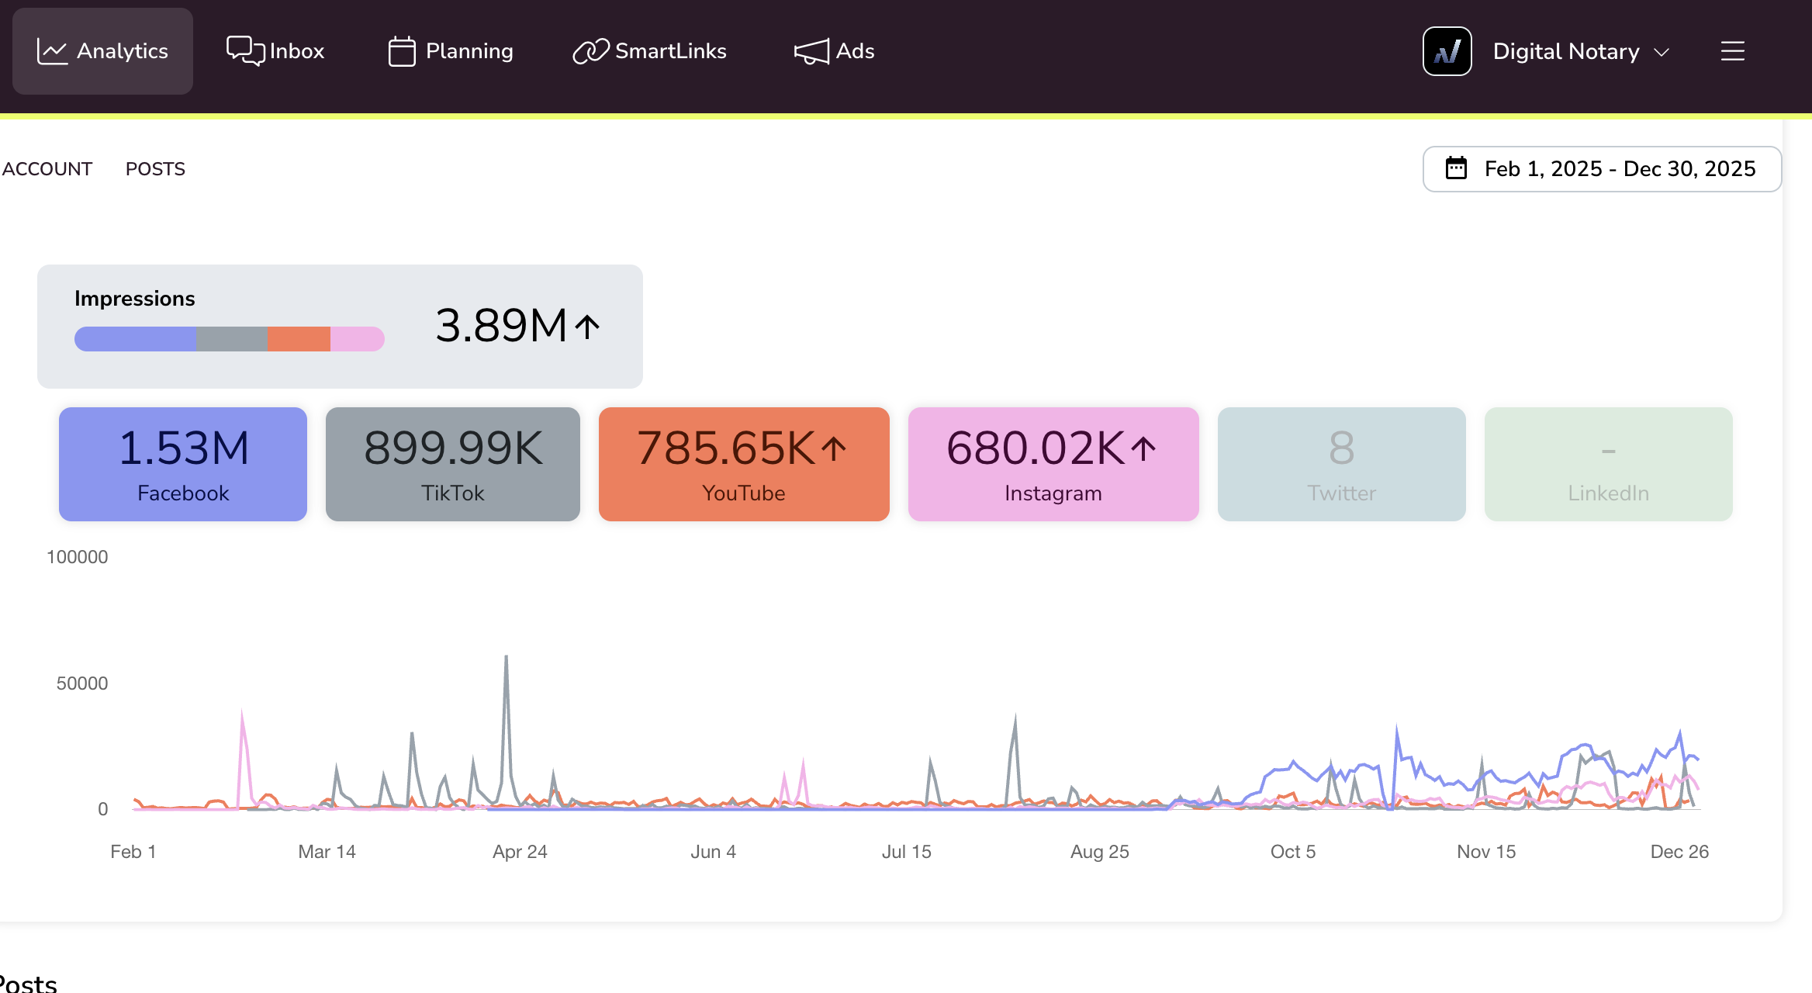Click the blue Facebook segment of Impressions bar

point(135,339)
